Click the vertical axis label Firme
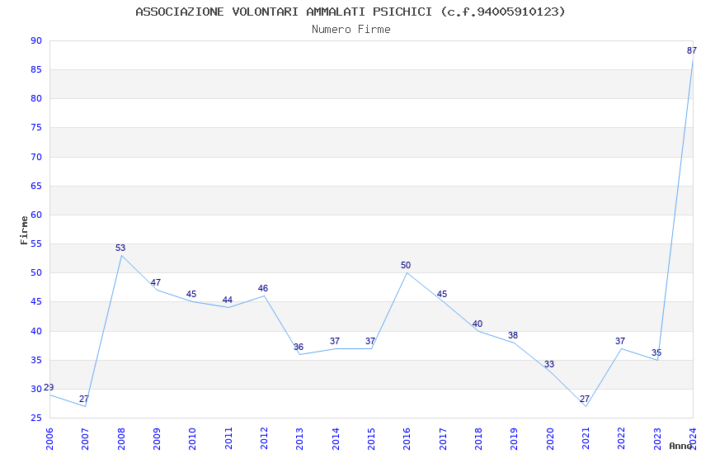Screen dimensions: 701x454 tap(24, 230)
